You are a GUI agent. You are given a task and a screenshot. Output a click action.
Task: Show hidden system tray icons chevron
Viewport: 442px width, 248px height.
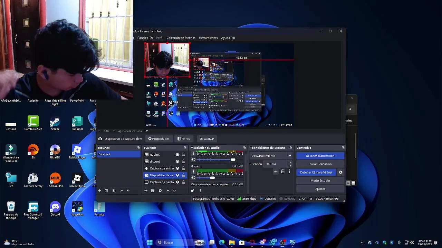(x=362, y=242)
